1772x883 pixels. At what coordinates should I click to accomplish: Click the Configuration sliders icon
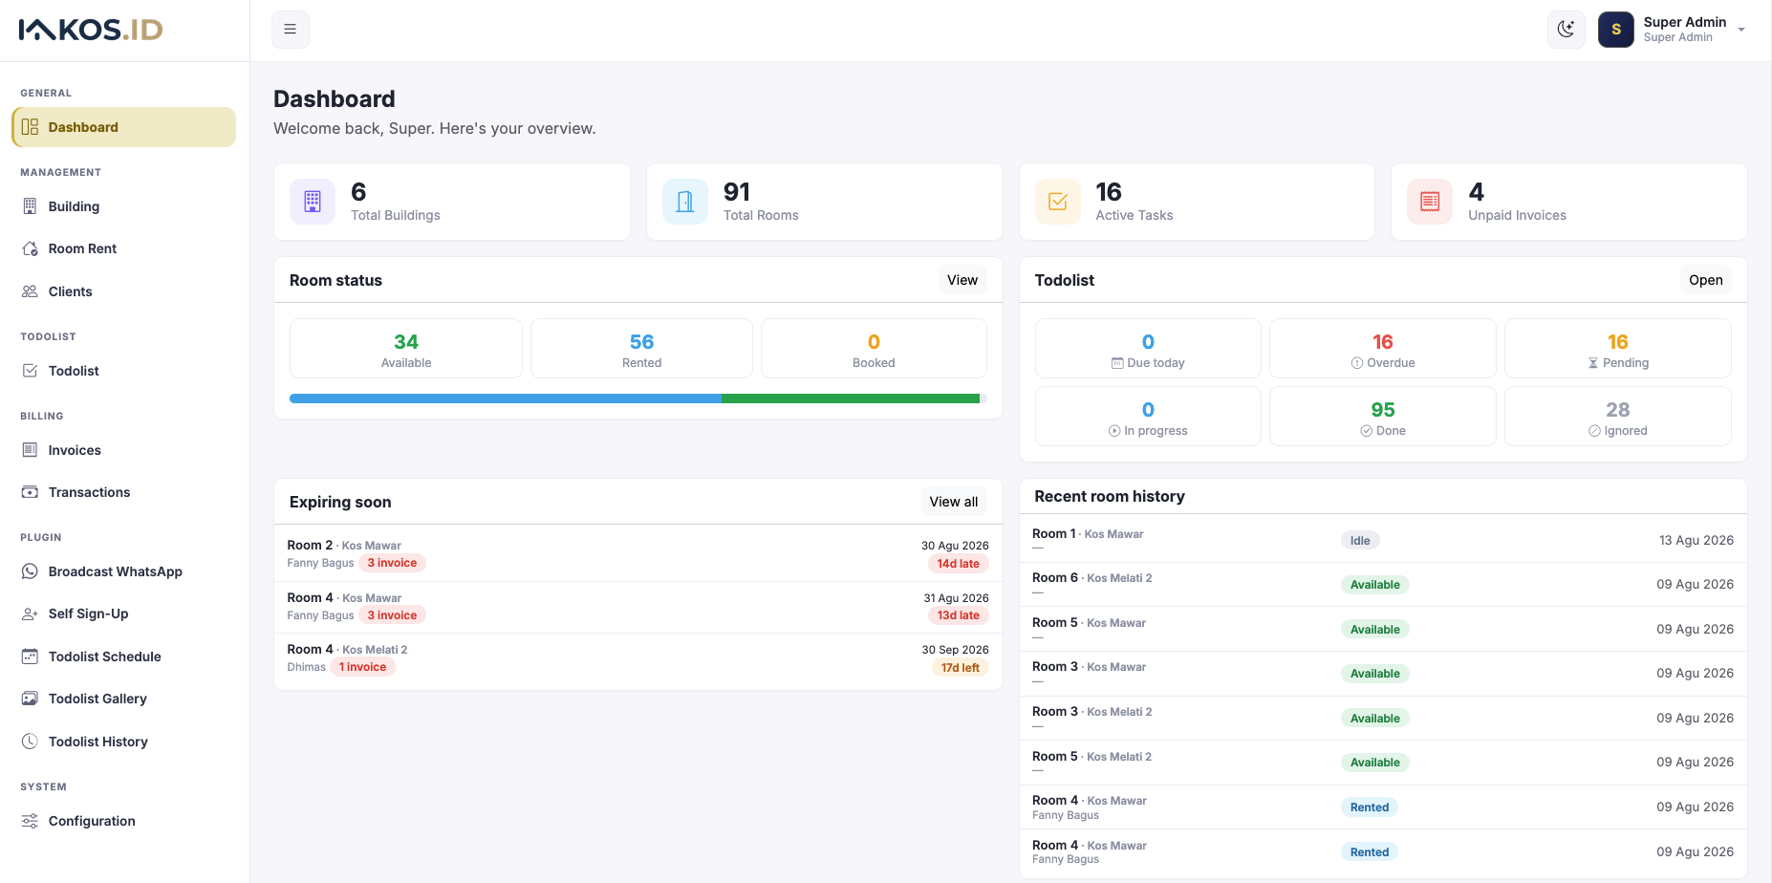pyautogui.click(x=30, y=821)
